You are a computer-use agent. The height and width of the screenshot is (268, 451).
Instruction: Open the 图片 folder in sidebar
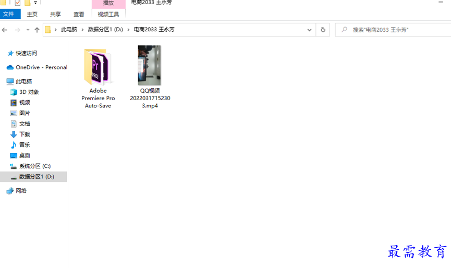click(25, 113)
